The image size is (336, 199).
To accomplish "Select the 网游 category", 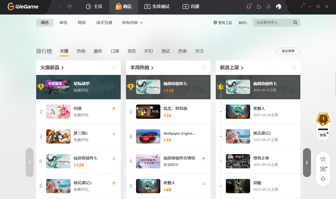I will click(82, 23).
